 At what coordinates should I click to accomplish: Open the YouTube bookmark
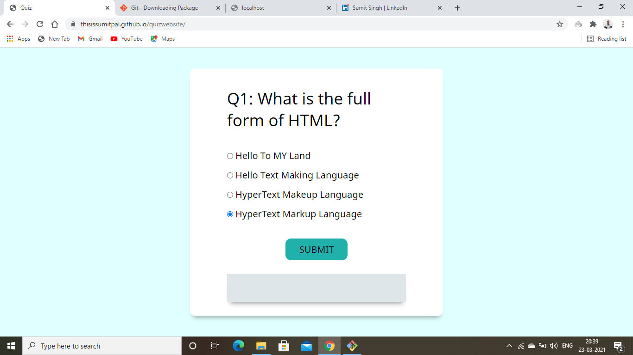point(127,39)
